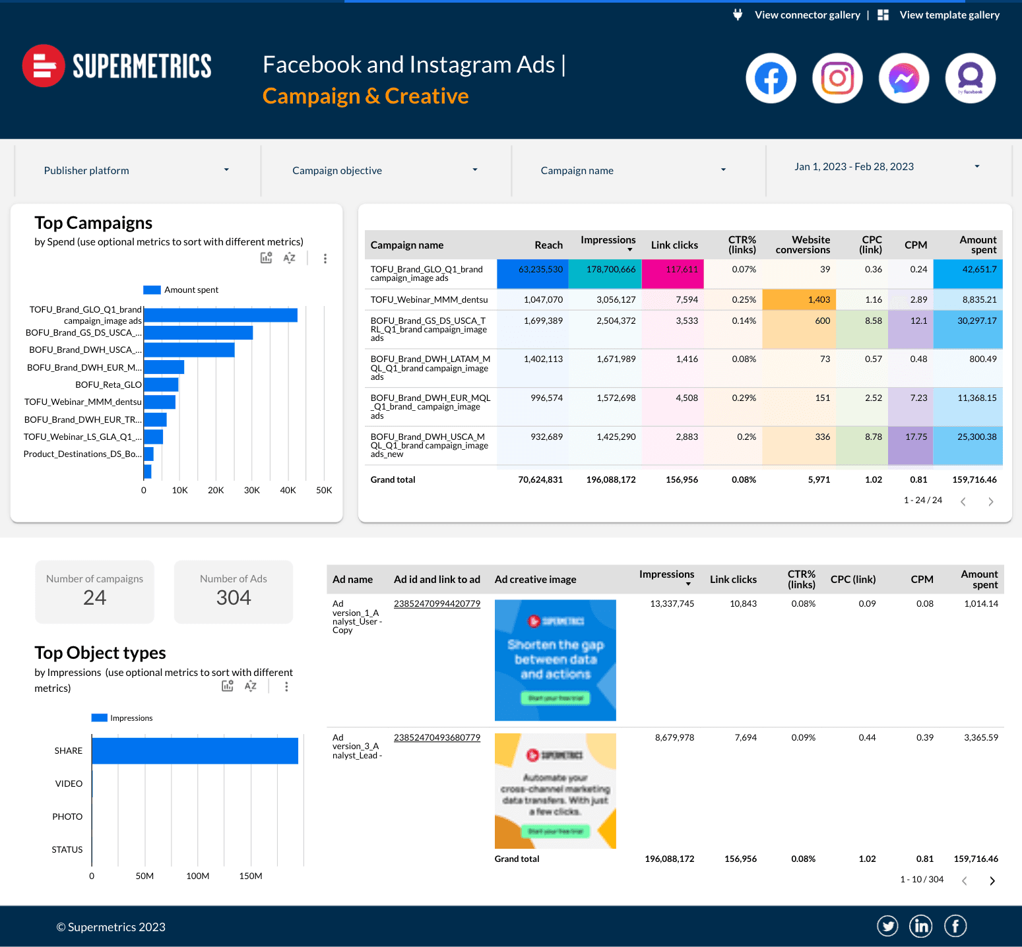Click the Facebook connector icon in the header
Screen dimensions: 1022x947
(771, 77)
